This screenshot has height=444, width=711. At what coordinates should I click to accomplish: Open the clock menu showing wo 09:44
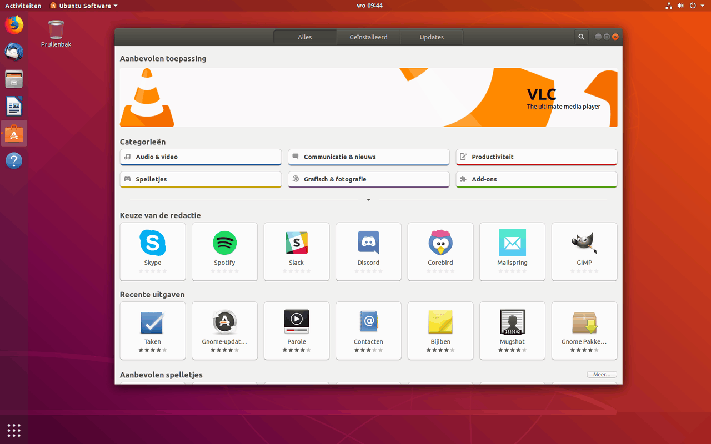coord(369,6)
